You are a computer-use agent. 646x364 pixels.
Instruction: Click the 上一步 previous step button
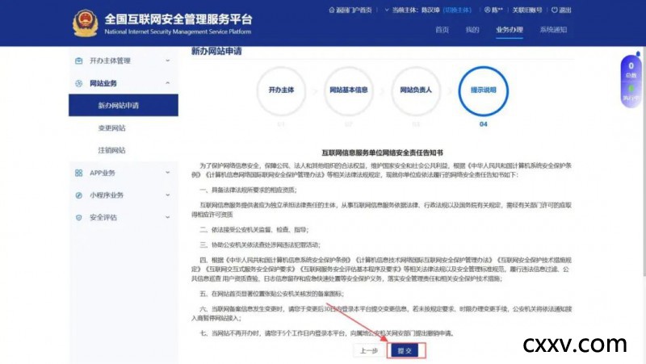click(x=368, y=350)
